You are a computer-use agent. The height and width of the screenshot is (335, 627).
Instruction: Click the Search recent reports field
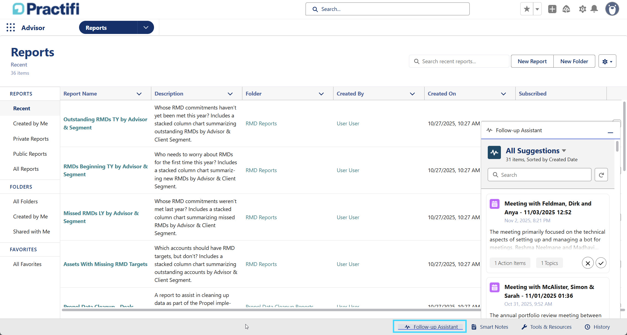pos(459,61)
